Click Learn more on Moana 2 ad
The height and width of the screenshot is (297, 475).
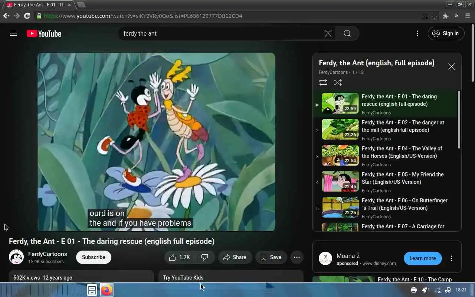pyautogui.click(x=423, y=258)
